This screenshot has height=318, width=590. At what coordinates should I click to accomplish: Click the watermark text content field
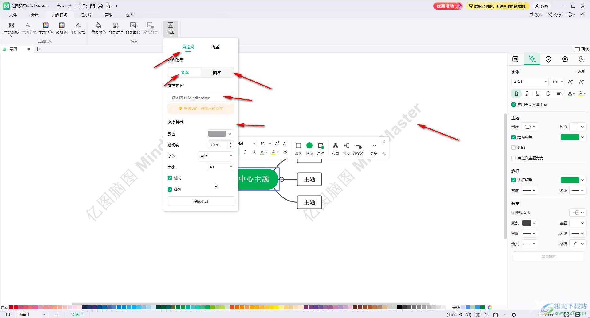click(x=201, y=98)
